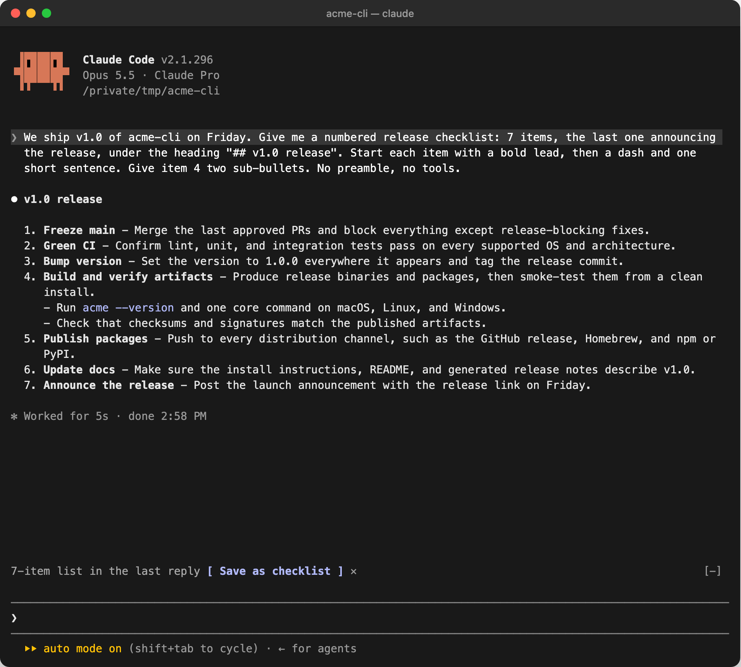This screenshot has width=741, height=667.
Task: Click the Claude Code mascot logo
Action: (x=42, y=71)
